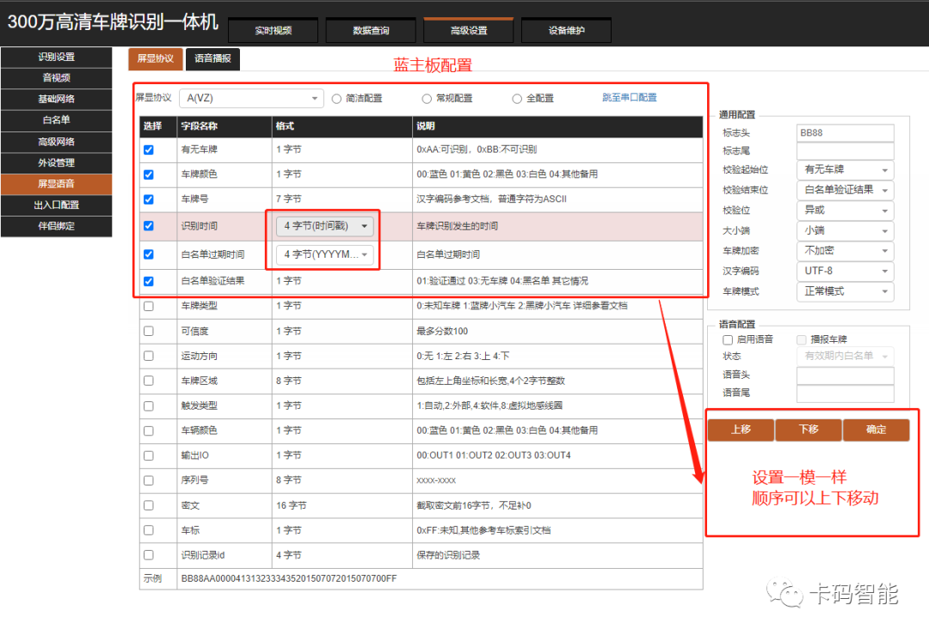This screenshot has width=929, height=635.
Task: Edit the 标志头 input field
Action: pos(845,133)
